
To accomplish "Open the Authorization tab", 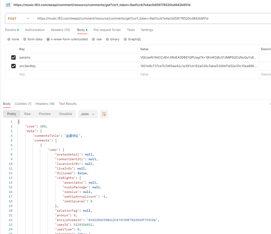I will point(35,30).
